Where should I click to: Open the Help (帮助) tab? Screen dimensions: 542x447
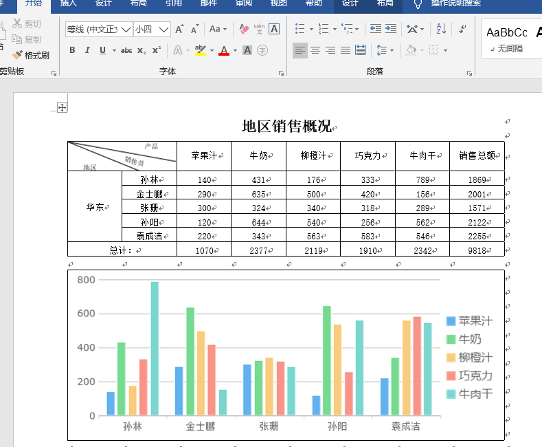pos(314,3)
